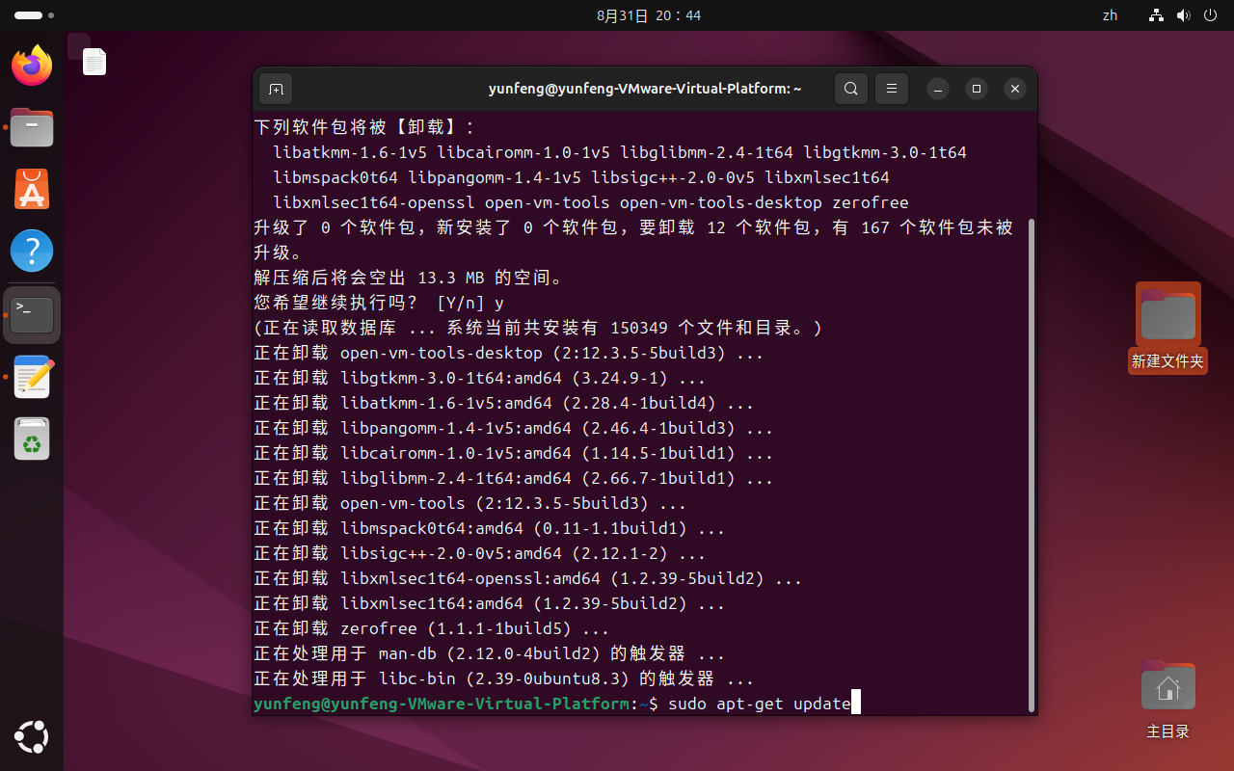Click the line 正在卸载 libgtkmm-3.0-1t64:amd64
Viewport: 1234px width, 771px height.
[479, 378]
